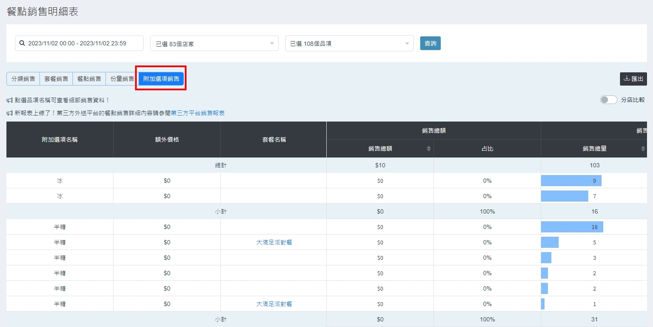
Task: Open the 餐點銷售 tab
Action: click(89, 79)
